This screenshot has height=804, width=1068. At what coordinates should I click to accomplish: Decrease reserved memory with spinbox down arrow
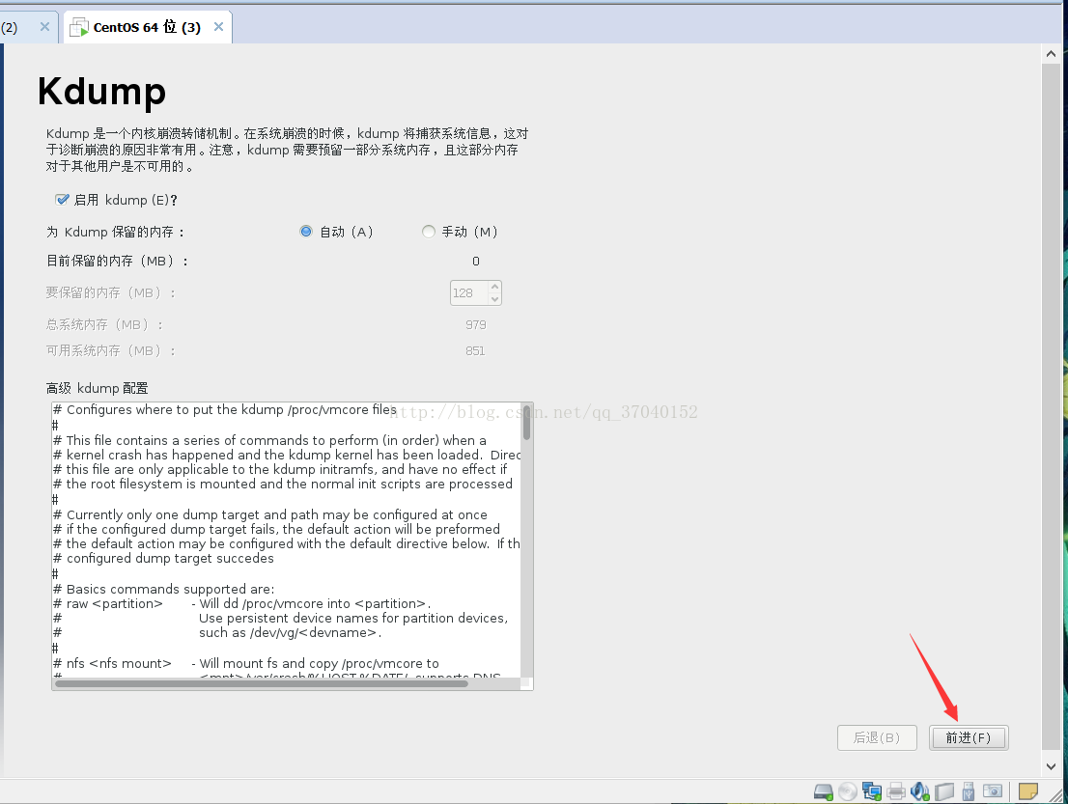click(495, 299)
